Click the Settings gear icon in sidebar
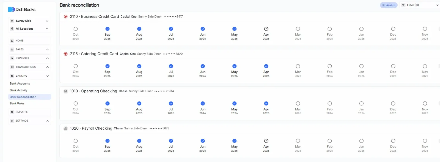The height and width of the screenshot is (162, 440). (x=12, y=121)
